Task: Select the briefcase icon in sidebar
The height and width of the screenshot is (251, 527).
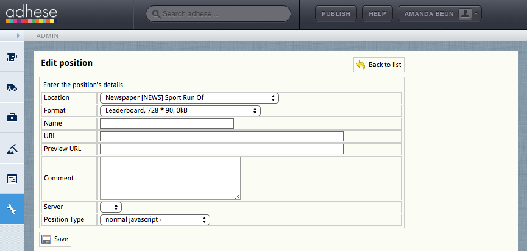Action: (12, 118)
